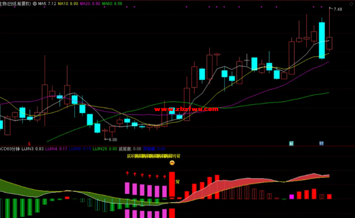The width and height of the screenshot is (355, 218).
Task: Select the LIJIN5: 0.15 value label
Action: pos(80,149)
